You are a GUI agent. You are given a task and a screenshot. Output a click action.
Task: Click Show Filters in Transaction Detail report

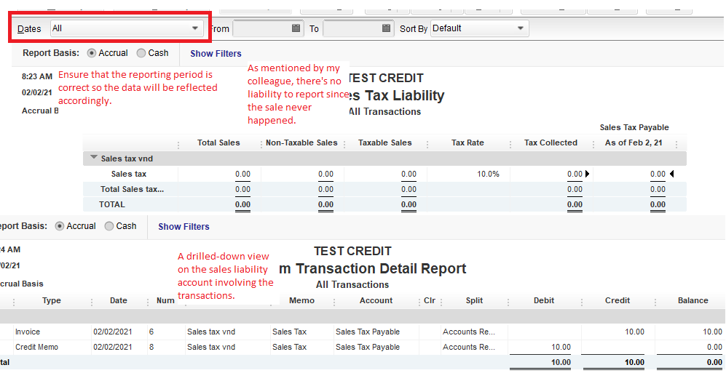(x=184, y=226)
